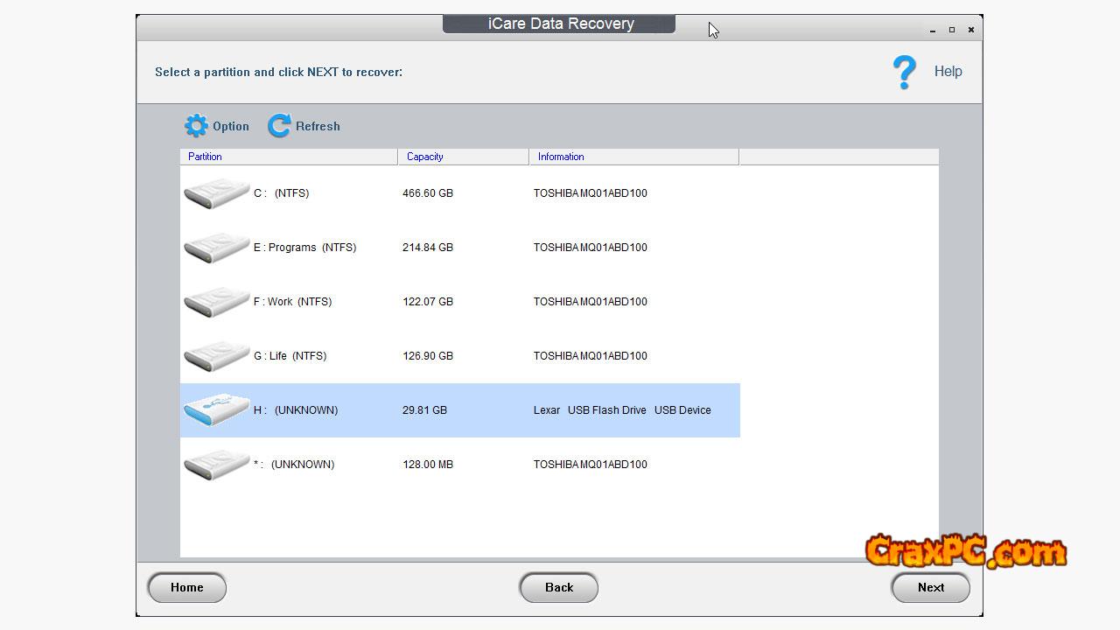Pick the 466.60 GB capacity row
This screenshot has height=630, width=1120.
[x=428, y=193]
